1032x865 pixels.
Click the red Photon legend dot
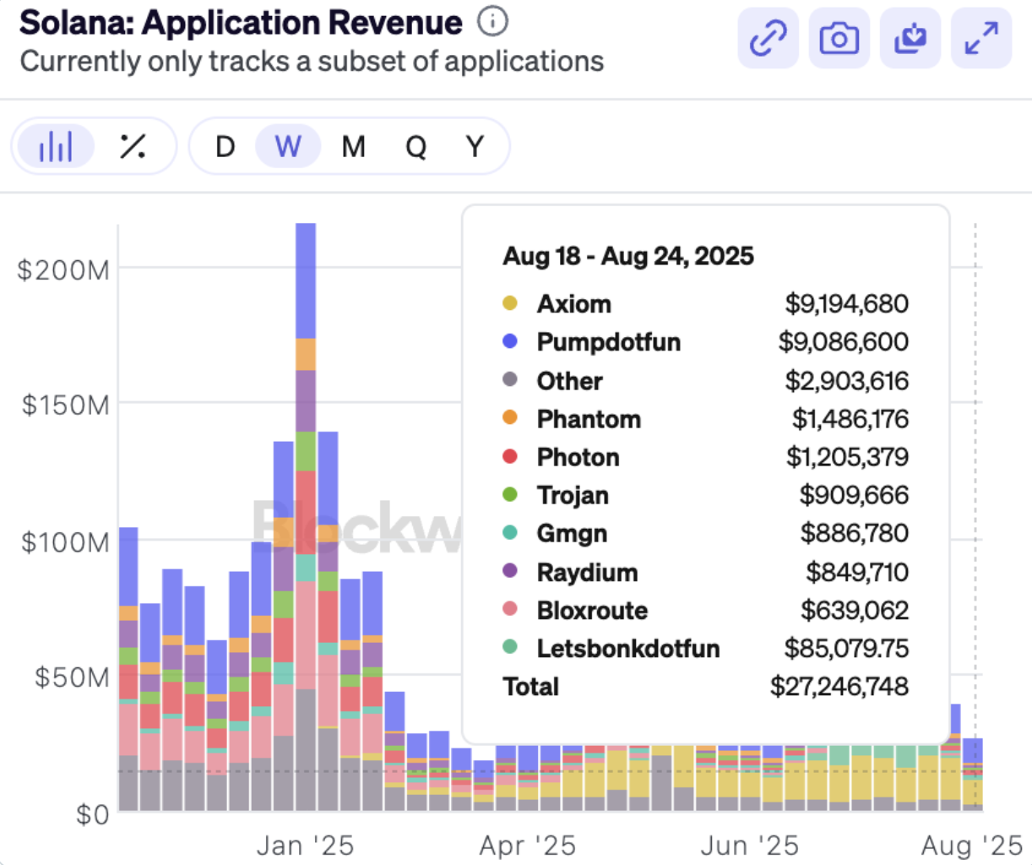tap(510, 456)
